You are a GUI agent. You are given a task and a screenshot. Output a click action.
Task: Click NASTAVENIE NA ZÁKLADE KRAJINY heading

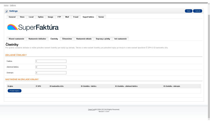pyautogui.click(x=22, y=80)
